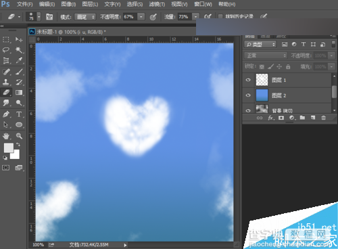This screenshot has width=338, height=249.
Task: Delete layer with trash button
Action: tap(324, 118)
